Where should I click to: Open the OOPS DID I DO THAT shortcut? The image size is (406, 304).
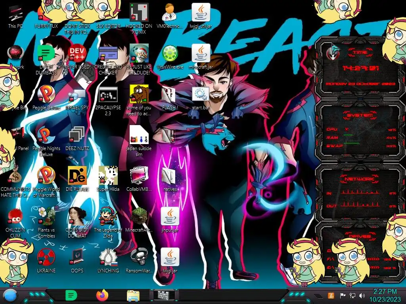[77, 223]
